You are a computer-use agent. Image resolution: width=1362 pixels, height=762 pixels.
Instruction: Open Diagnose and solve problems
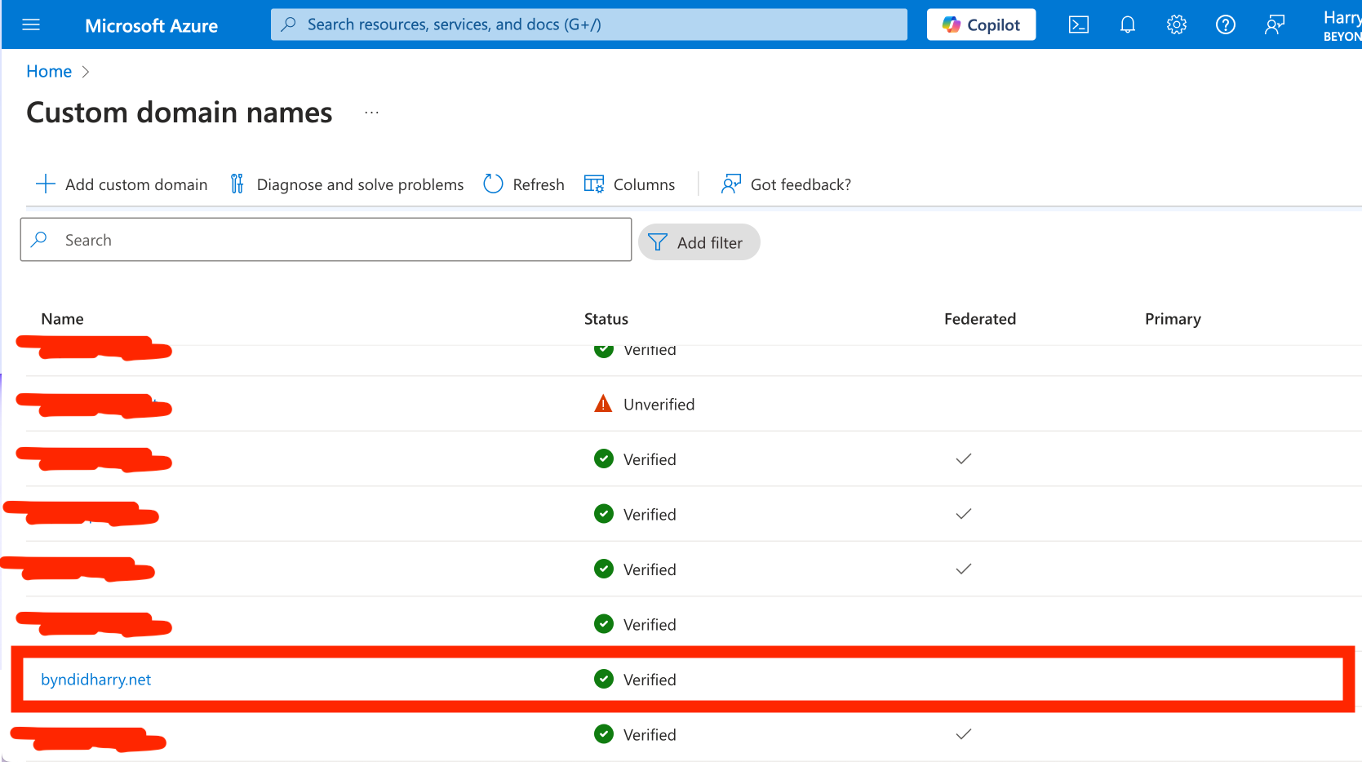coord(347,184)
